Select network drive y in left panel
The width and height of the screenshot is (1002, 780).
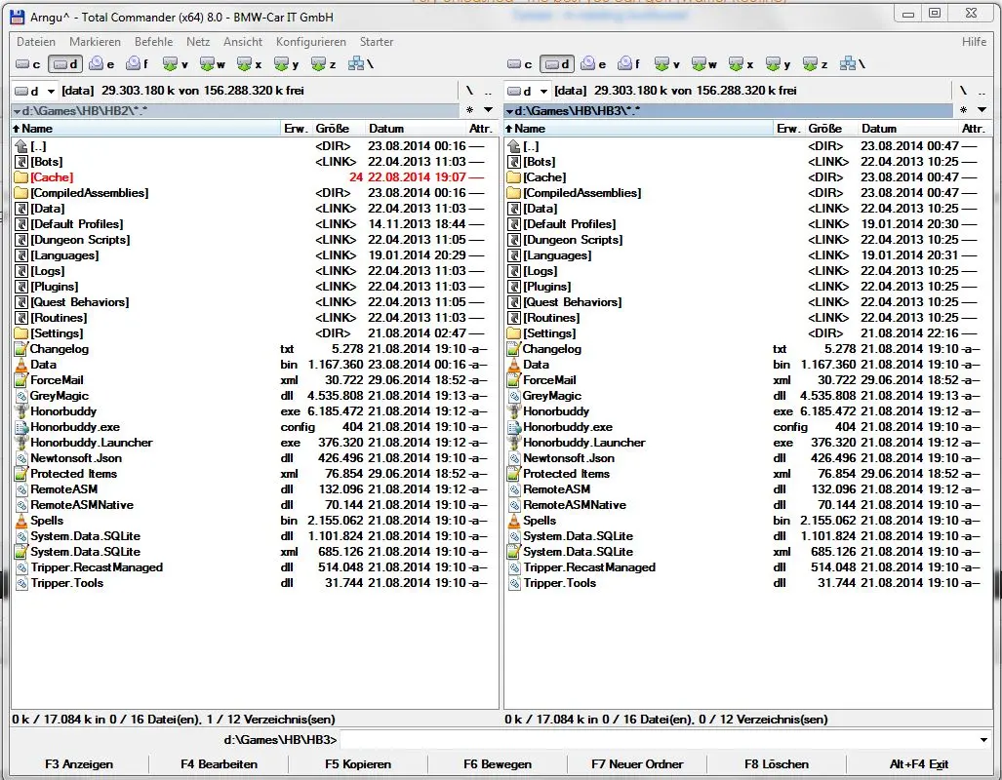[x=286, y=64]
